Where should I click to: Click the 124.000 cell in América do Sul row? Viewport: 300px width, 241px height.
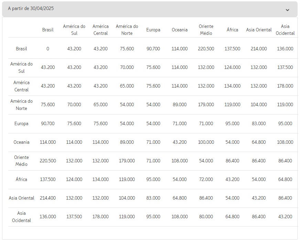pos(232,68)
